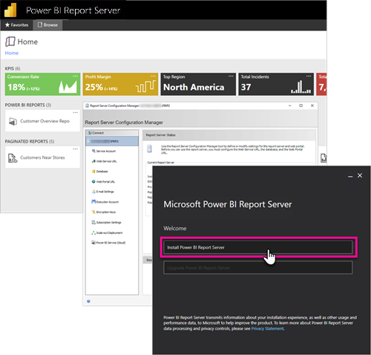Click the help icon at Configuration Manager bottom
Screen dimensions: 371x355
pyautogui.click(x=88, y=301)
